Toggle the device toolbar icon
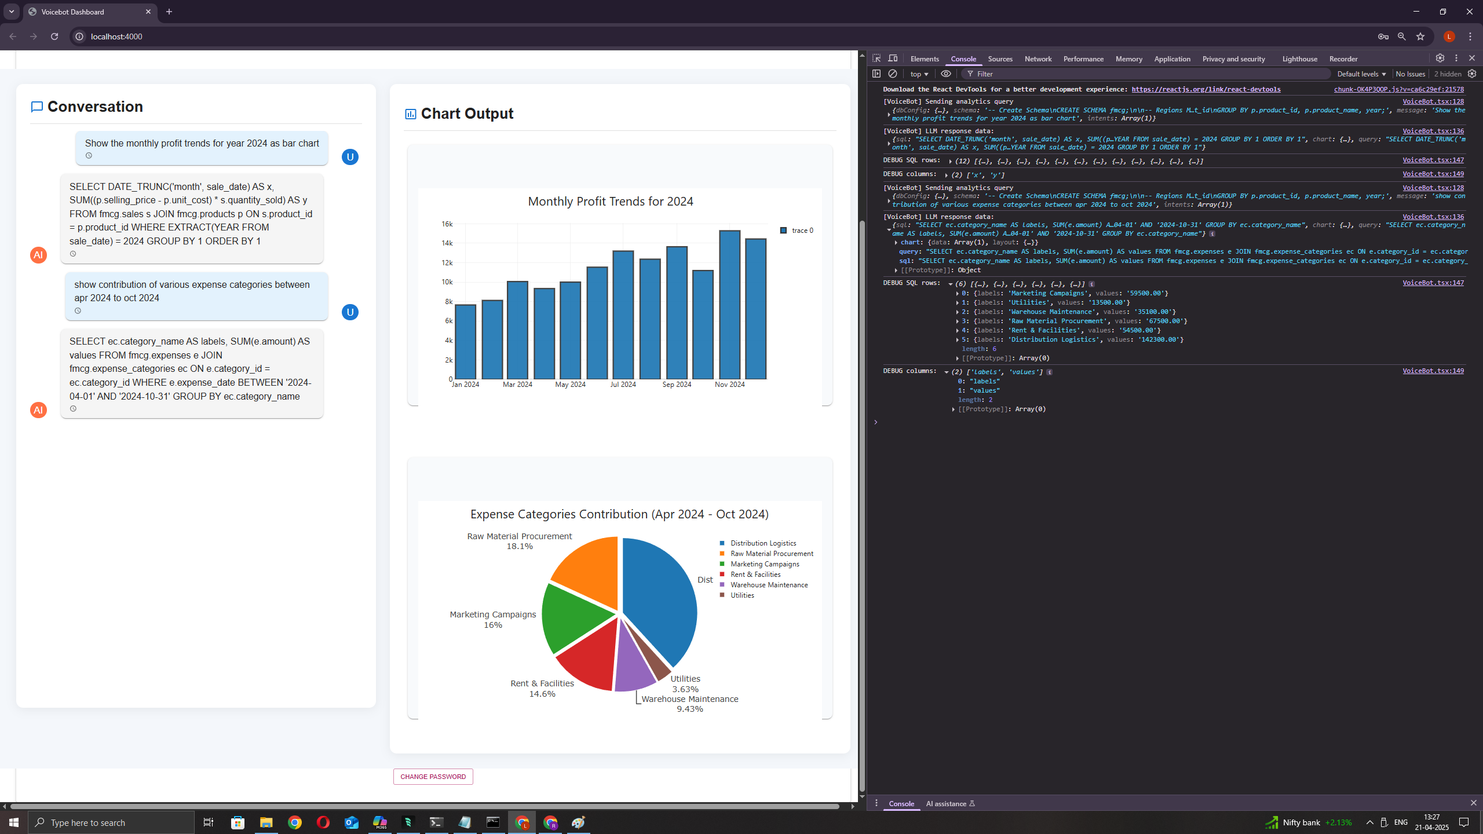The image size is (1483, 834). coord(893,58)
